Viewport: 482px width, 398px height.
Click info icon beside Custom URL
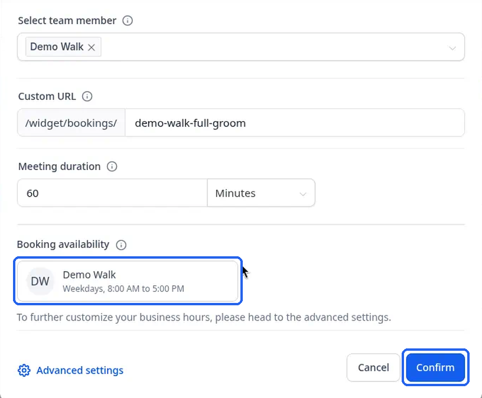tap(87, 96)
